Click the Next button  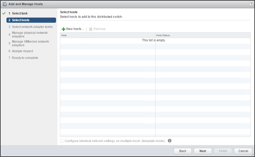coord(203,151)
